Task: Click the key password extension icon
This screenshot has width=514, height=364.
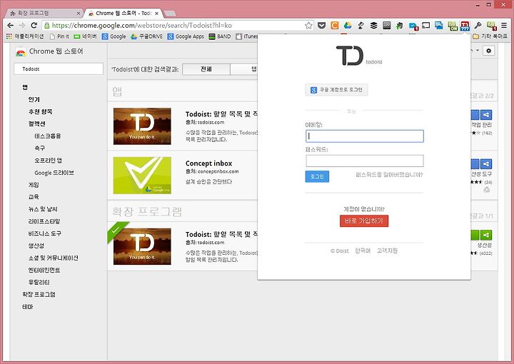Action: pyautogui.click(x=478, y=25)
